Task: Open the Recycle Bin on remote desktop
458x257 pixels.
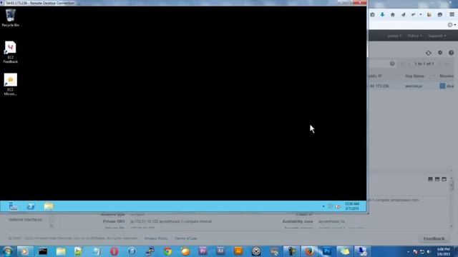Action: point(11,17)
